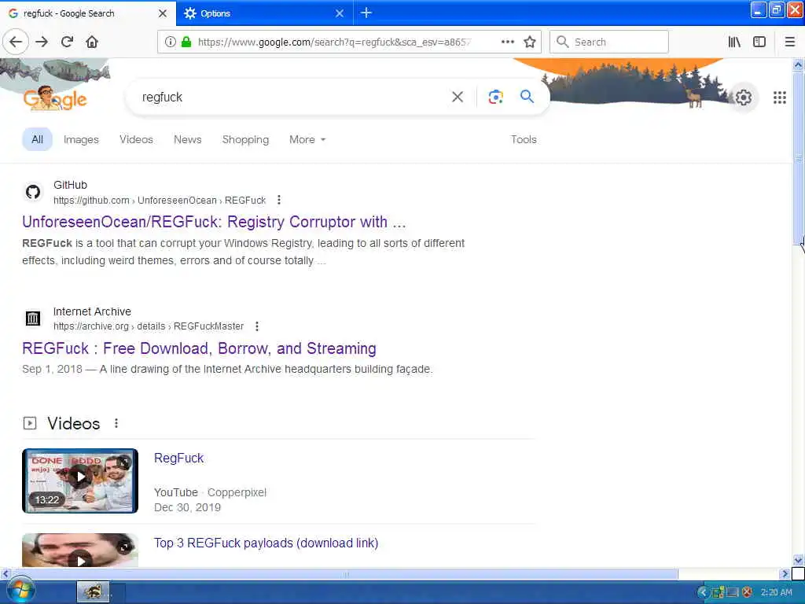Clear the Google search box with the X
Viewport: 805px width, 604px height.
click(458, 97)
